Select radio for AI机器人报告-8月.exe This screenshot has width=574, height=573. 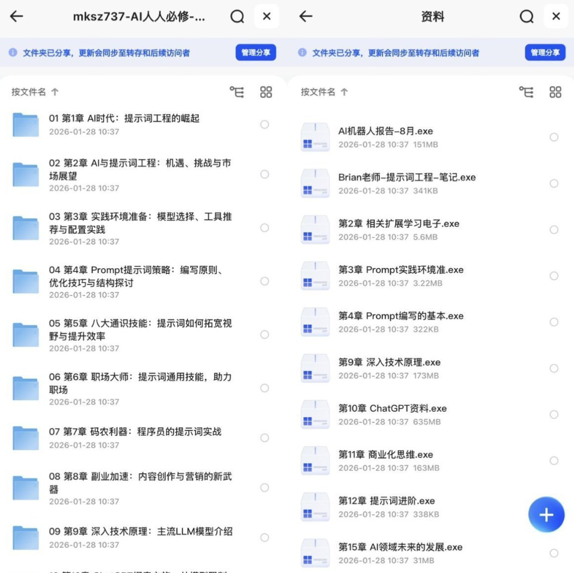point(554,137)
